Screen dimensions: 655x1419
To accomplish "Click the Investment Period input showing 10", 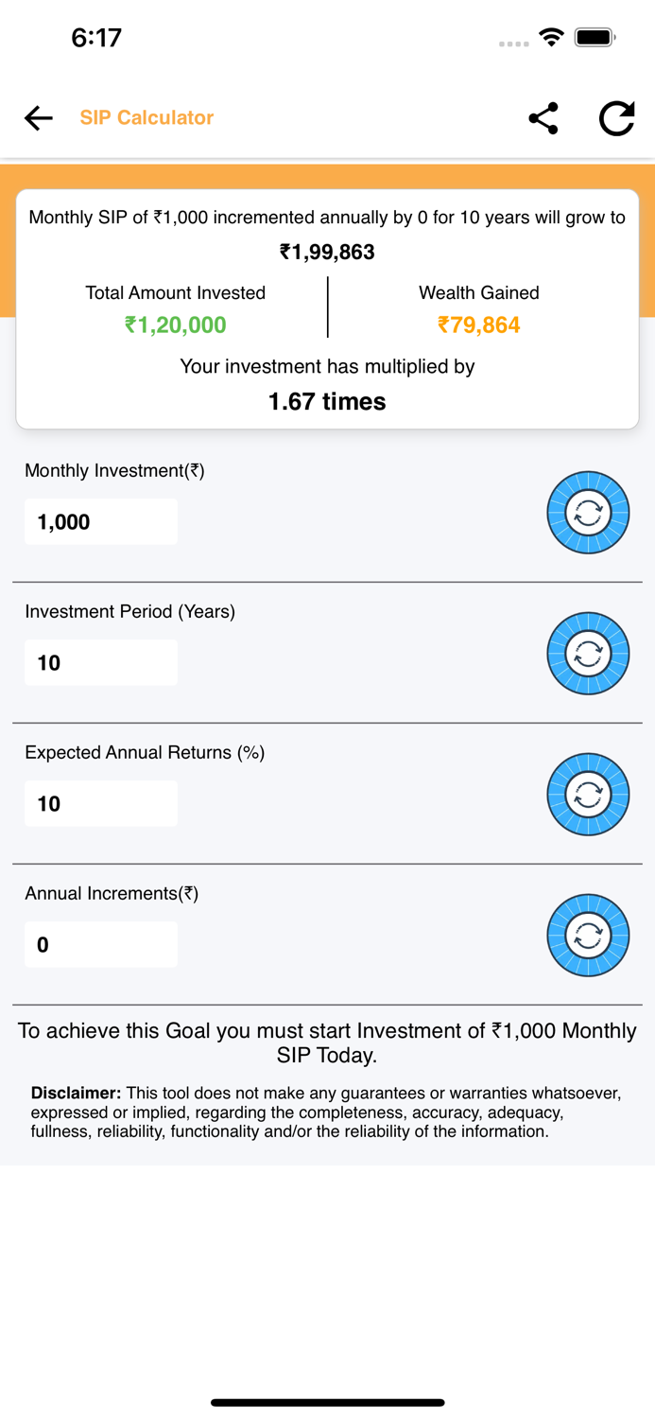I will (101, 661).
